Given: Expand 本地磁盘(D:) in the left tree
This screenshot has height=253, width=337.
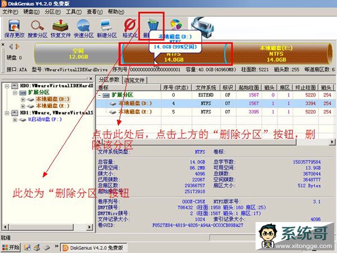Looking at the screenshot, I should (23, 100).
